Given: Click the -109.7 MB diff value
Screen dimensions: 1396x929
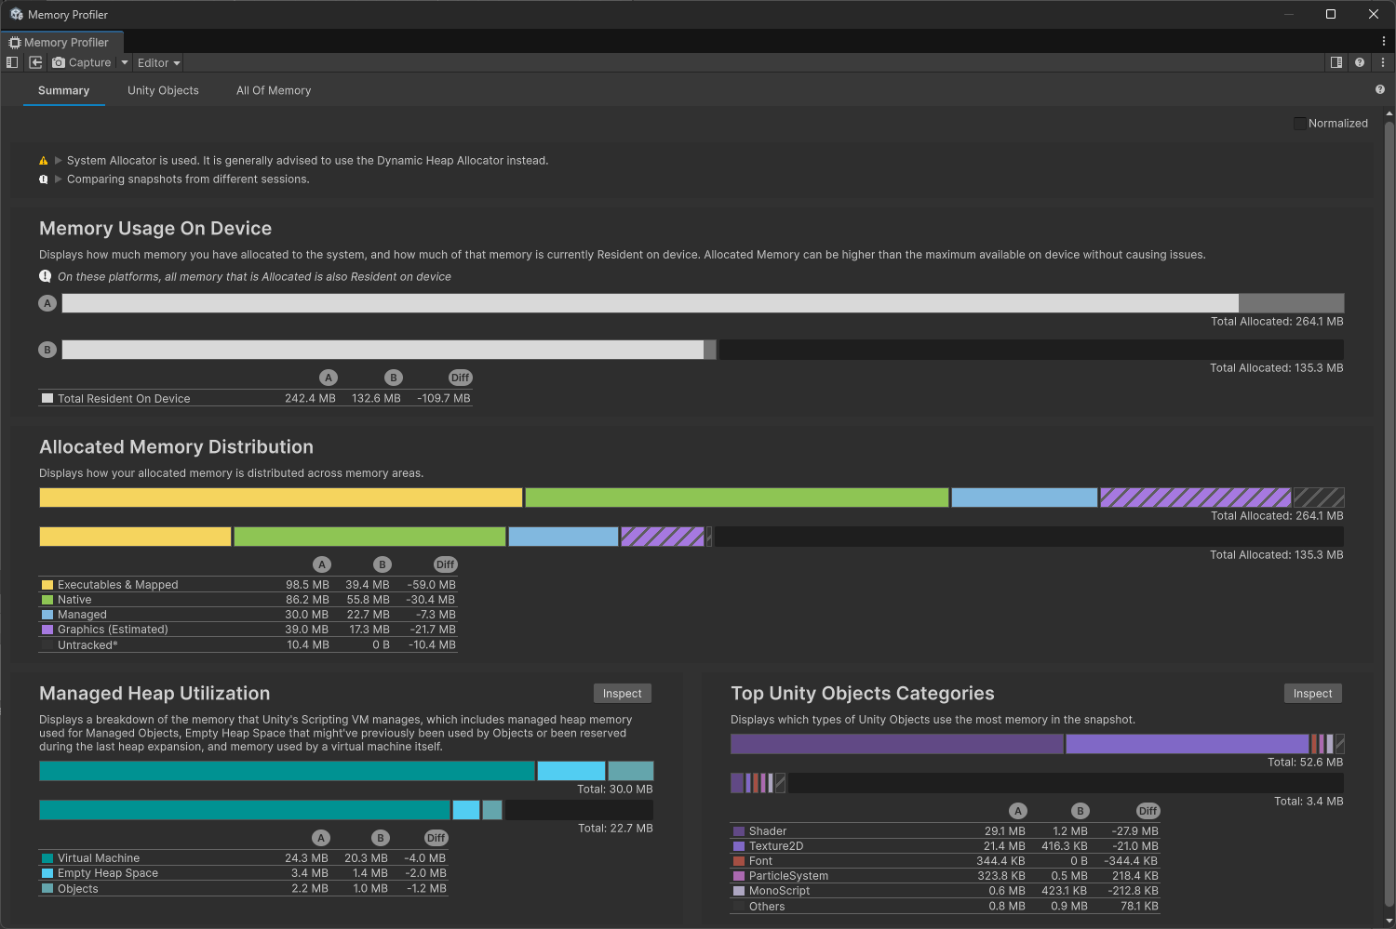Looking at the screenshot, I should tap(444, 398).
